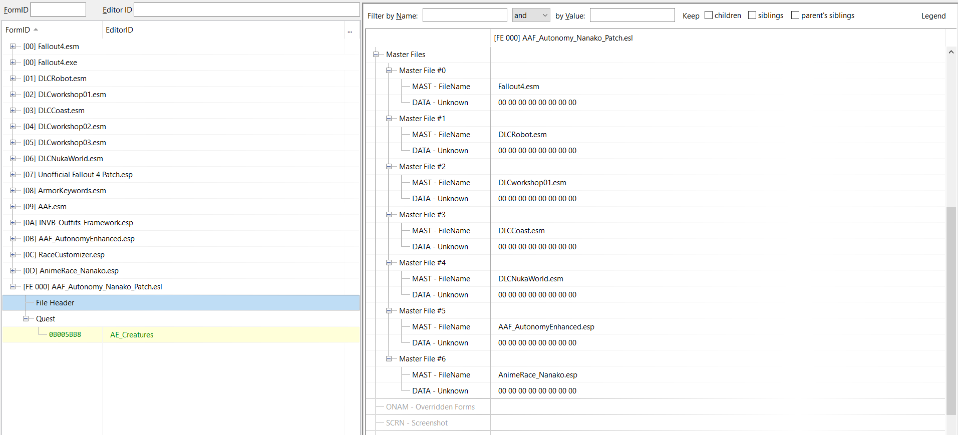Click the DLCworkshop01.esm master filename value
Image resolution: width=958 pixels, height=435 pixels.
point(532,183)
